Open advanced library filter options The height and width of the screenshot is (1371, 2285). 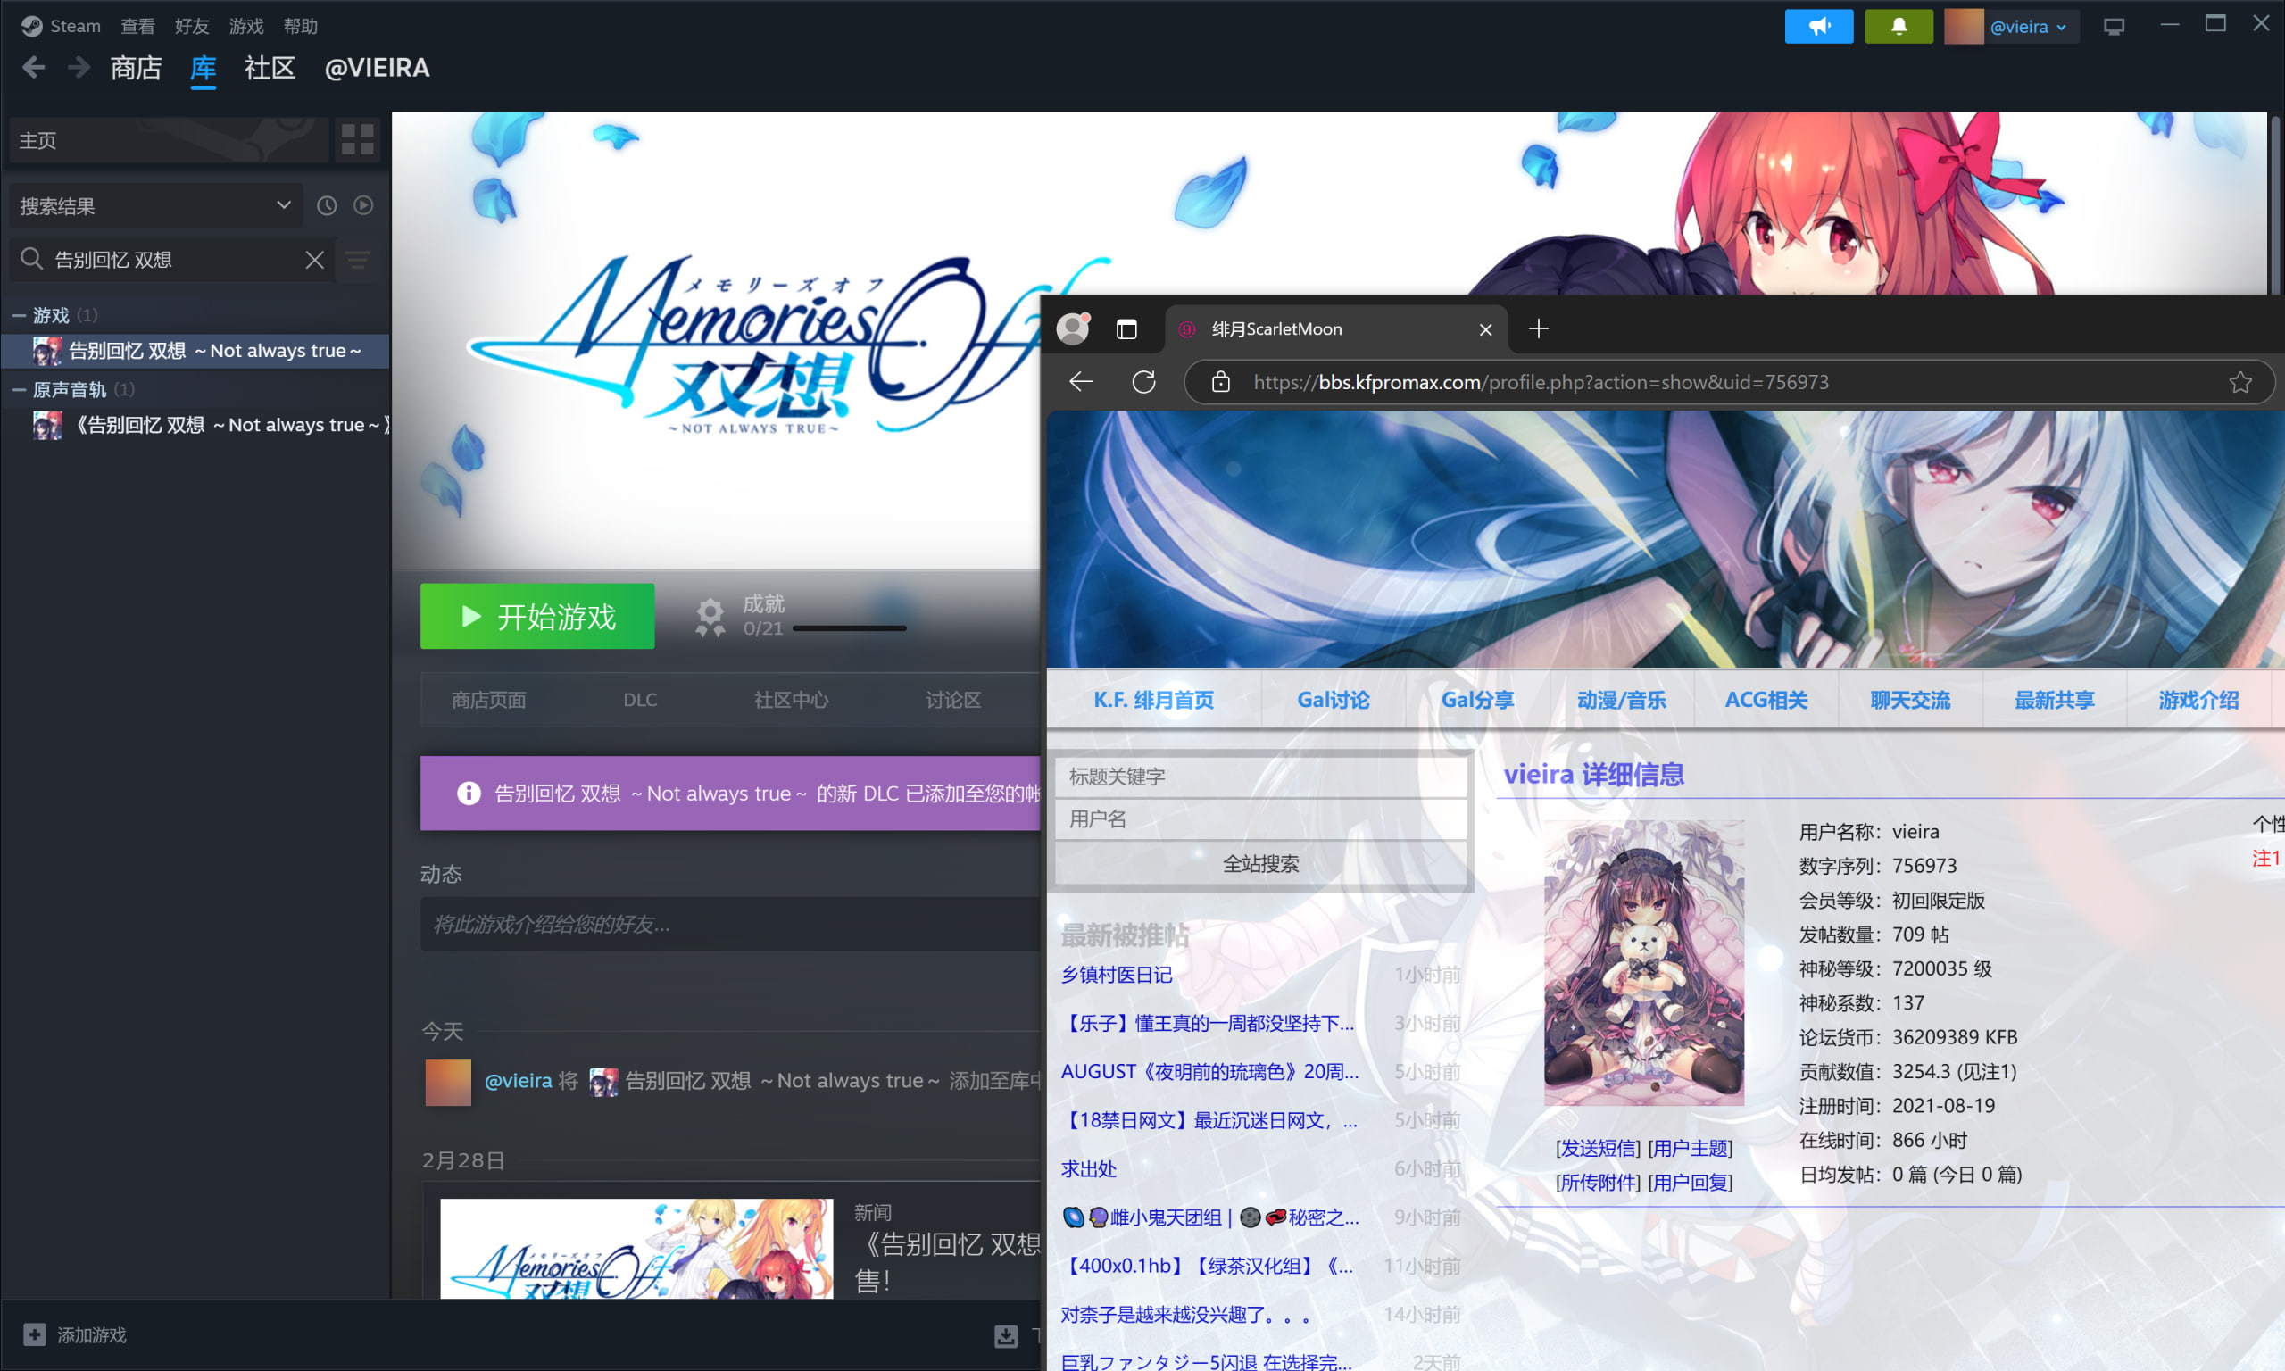coord(358,260)
